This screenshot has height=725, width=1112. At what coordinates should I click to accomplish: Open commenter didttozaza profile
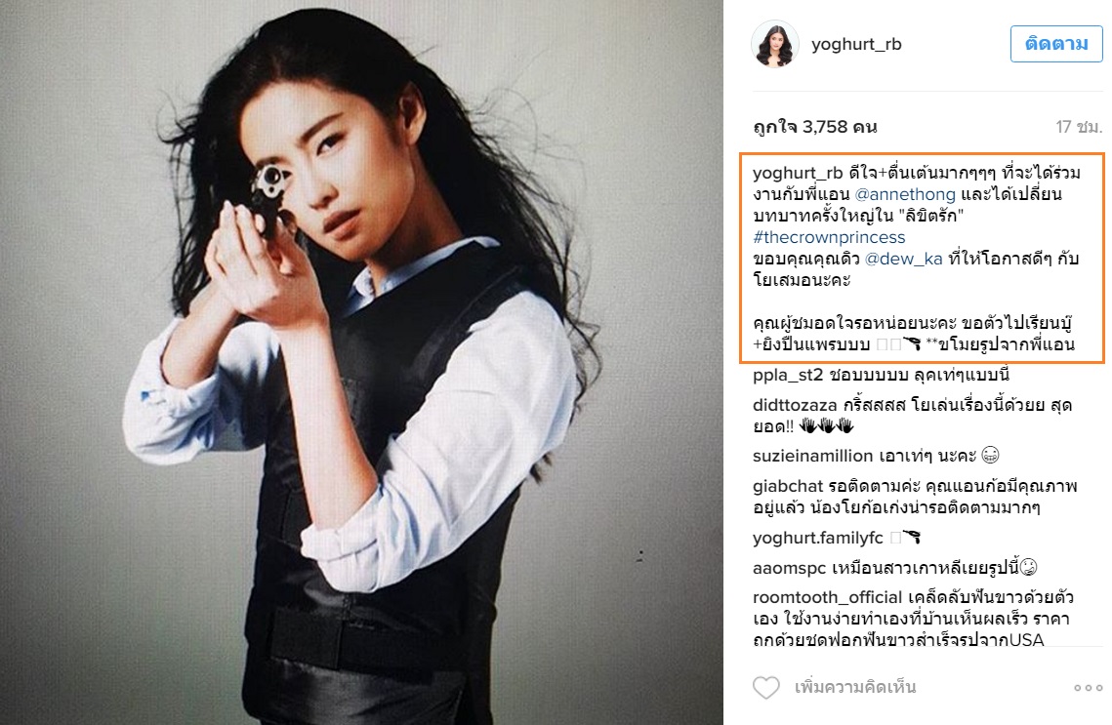point(795,405)
